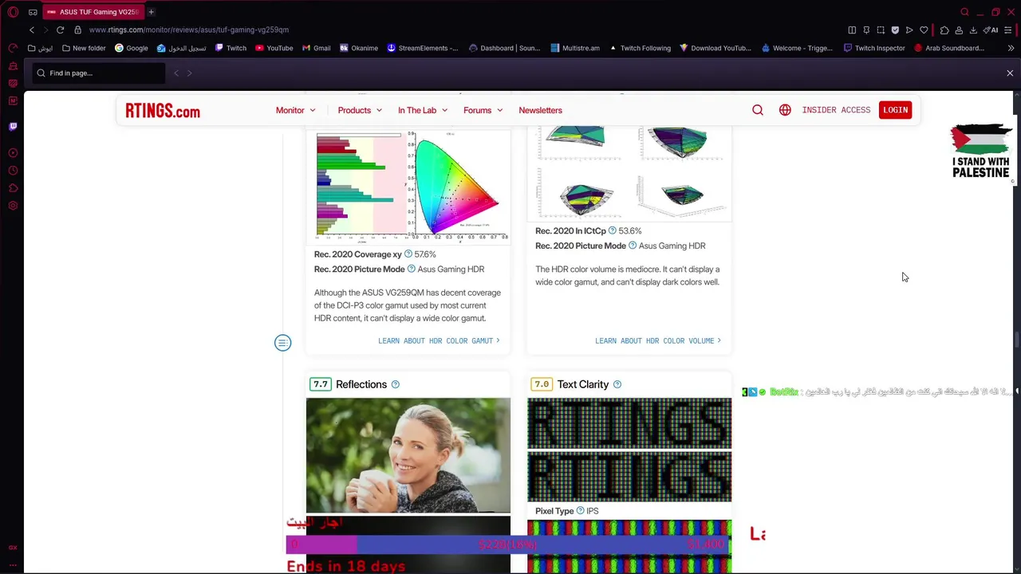Open the table of contents round icon
Viewport: 1021px width, 574px height.
282,343
